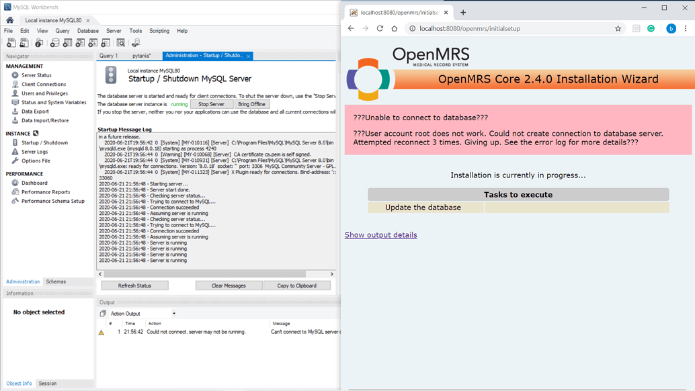695x391 pixels.
Task: Open Show output details link
Action: [x=380, y=234]
